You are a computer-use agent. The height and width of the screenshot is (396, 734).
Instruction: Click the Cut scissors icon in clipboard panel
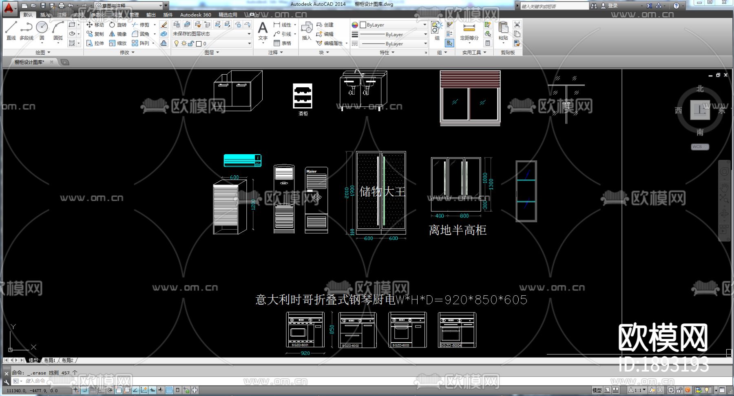point(517,25)
